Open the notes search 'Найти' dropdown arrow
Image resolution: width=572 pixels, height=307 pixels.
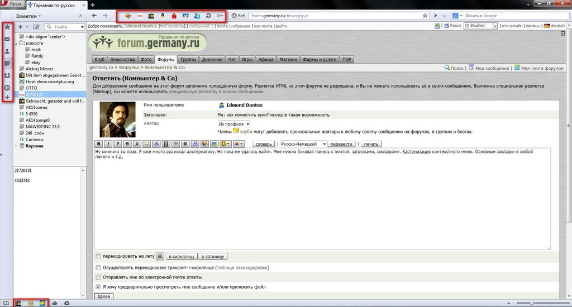(83, 27)
